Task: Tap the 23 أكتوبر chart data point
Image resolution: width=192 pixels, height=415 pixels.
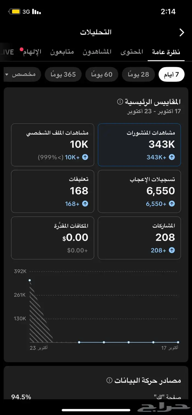Action: point(30,280)
